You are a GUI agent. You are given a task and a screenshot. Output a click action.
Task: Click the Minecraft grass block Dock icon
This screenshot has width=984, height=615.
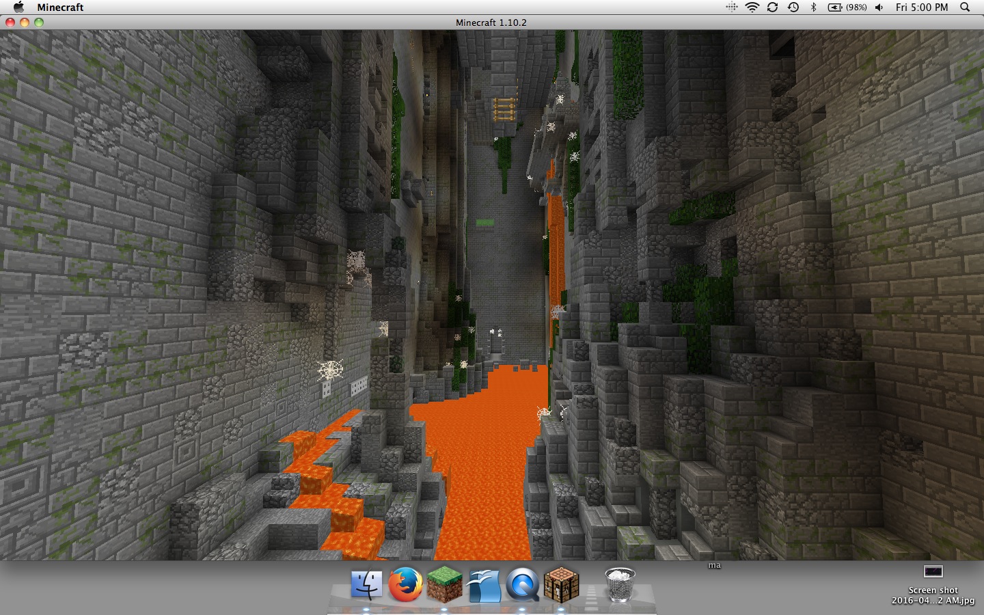[x=445, y=585]
